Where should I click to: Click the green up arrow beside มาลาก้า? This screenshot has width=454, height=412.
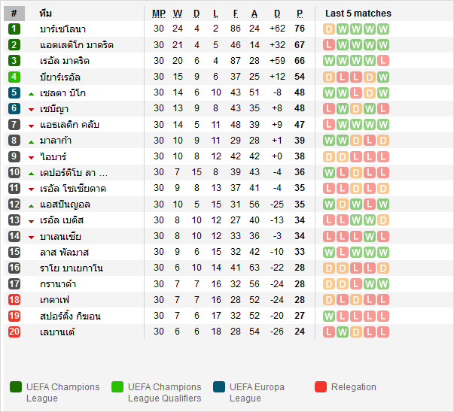click(31, 141)
